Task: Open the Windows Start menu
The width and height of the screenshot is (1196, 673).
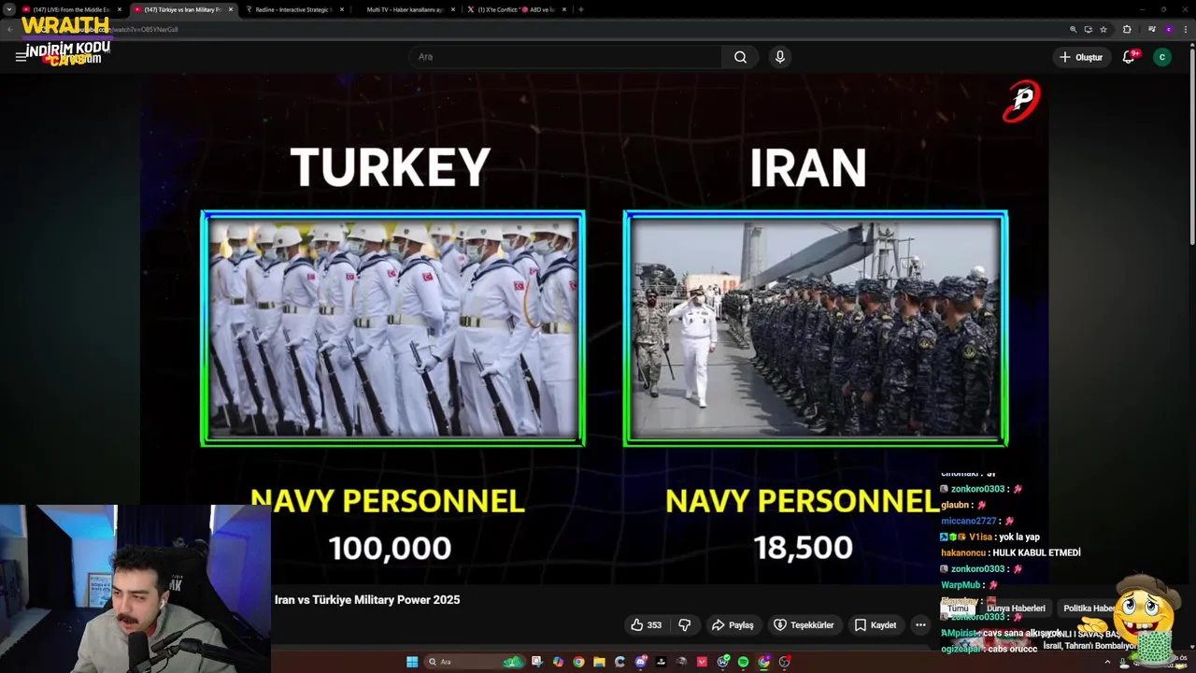Action: (x=412, y=662)
